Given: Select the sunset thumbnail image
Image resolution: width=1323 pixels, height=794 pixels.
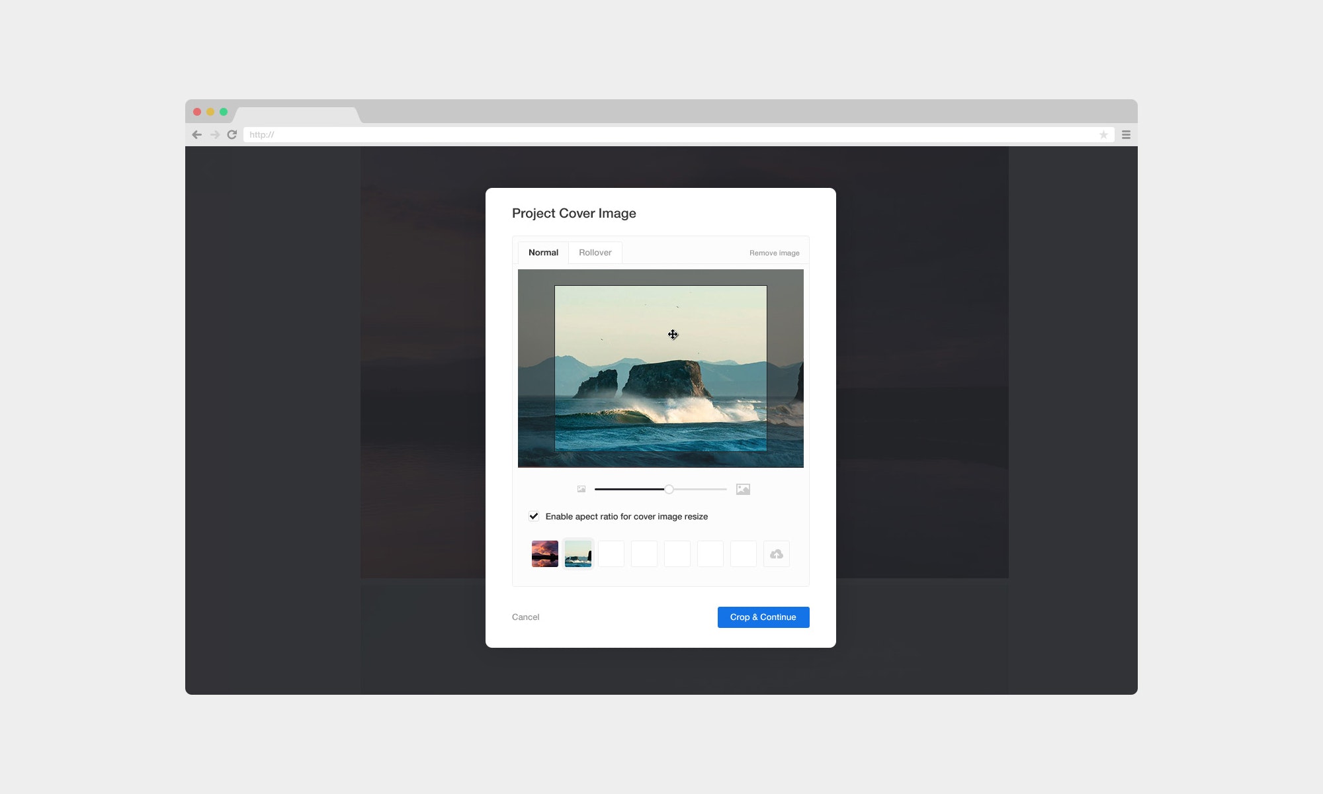Looking at the screenshot, I should pos(545,554).
